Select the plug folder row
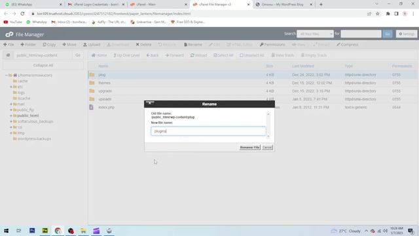The image size is (419, 236). click(253, 75)
